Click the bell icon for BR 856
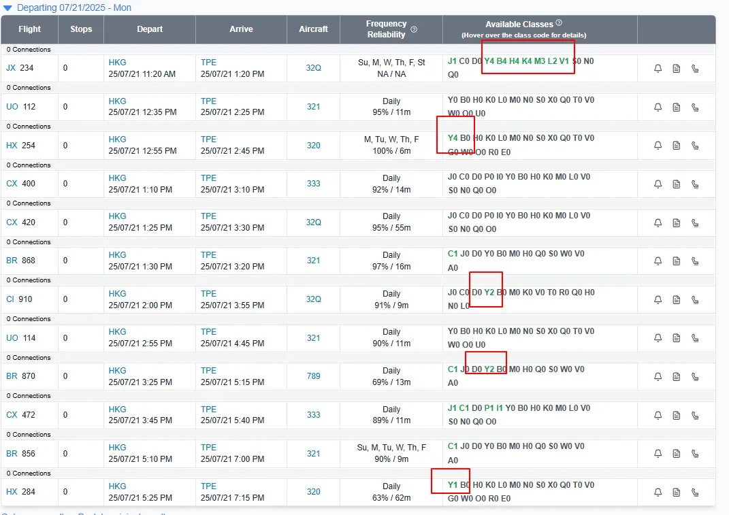 [658, 454]
